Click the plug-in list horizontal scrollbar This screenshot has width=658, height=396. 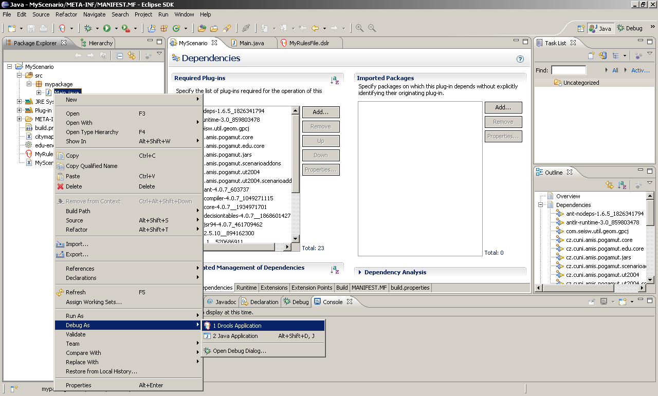(247, 247)
